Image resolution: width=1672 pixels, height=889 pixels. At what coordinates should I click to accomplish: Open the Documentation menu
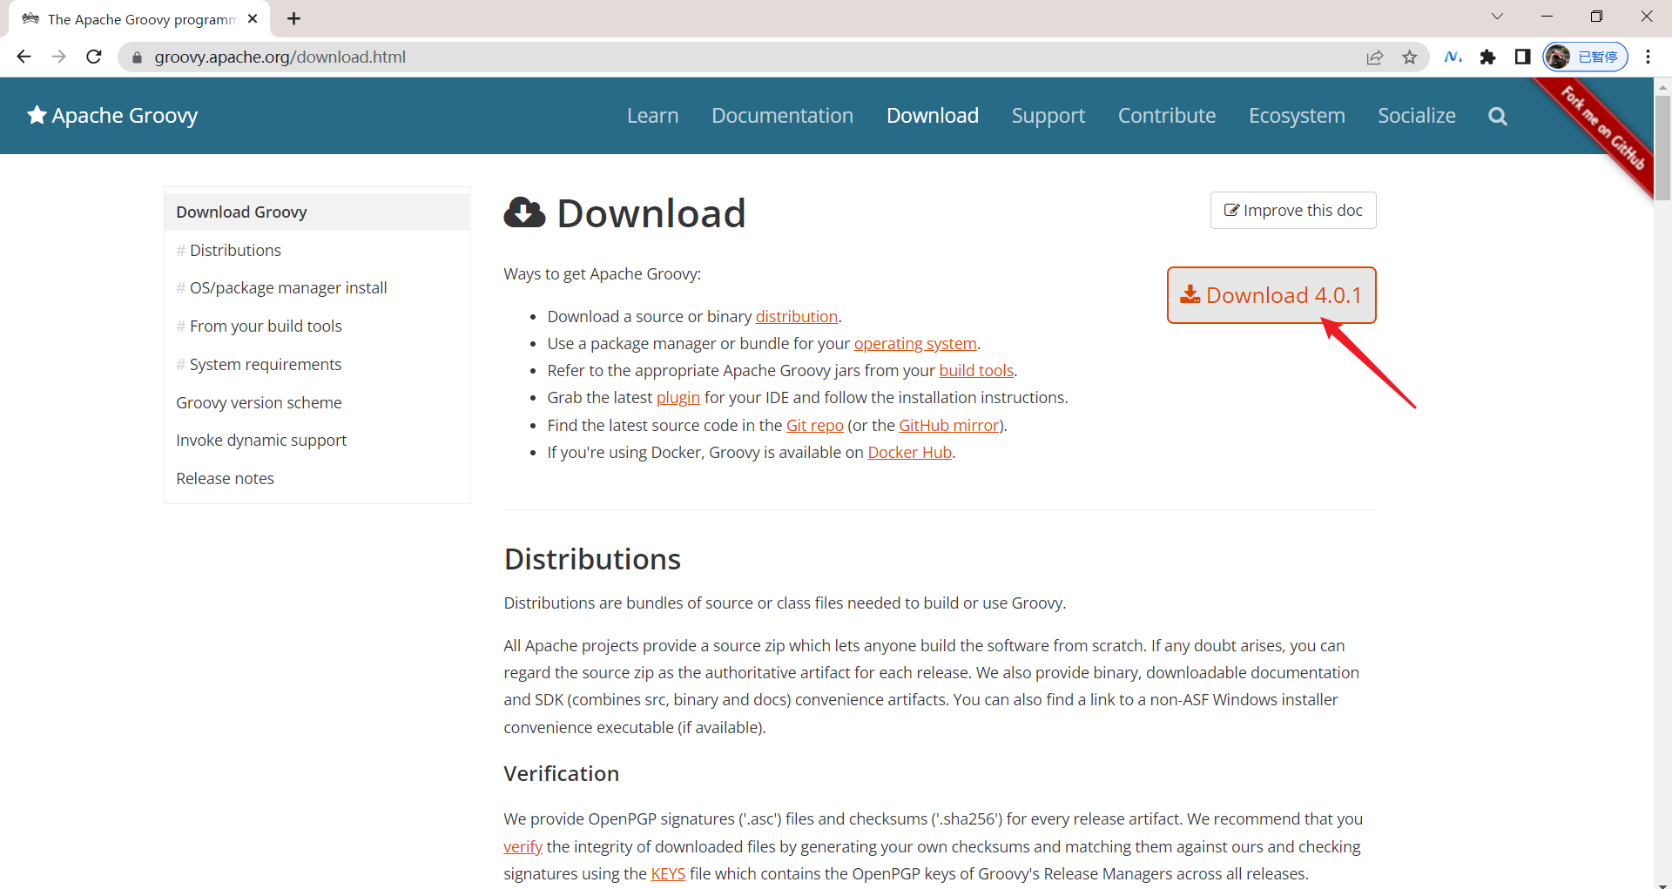tap(782, 116)
